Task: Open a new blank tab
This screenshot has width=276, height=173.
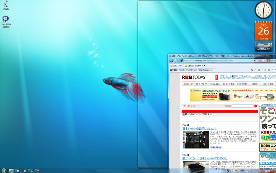Action: pos(215,70)
